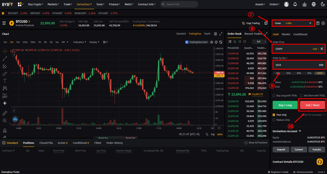
Task: Open the user profile avatar
Action: (286, 4)
